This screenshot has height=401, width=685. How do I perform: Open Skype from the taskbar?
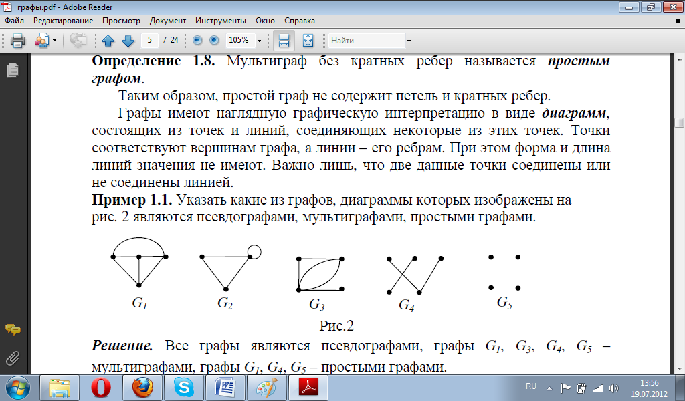pos(183,388)
